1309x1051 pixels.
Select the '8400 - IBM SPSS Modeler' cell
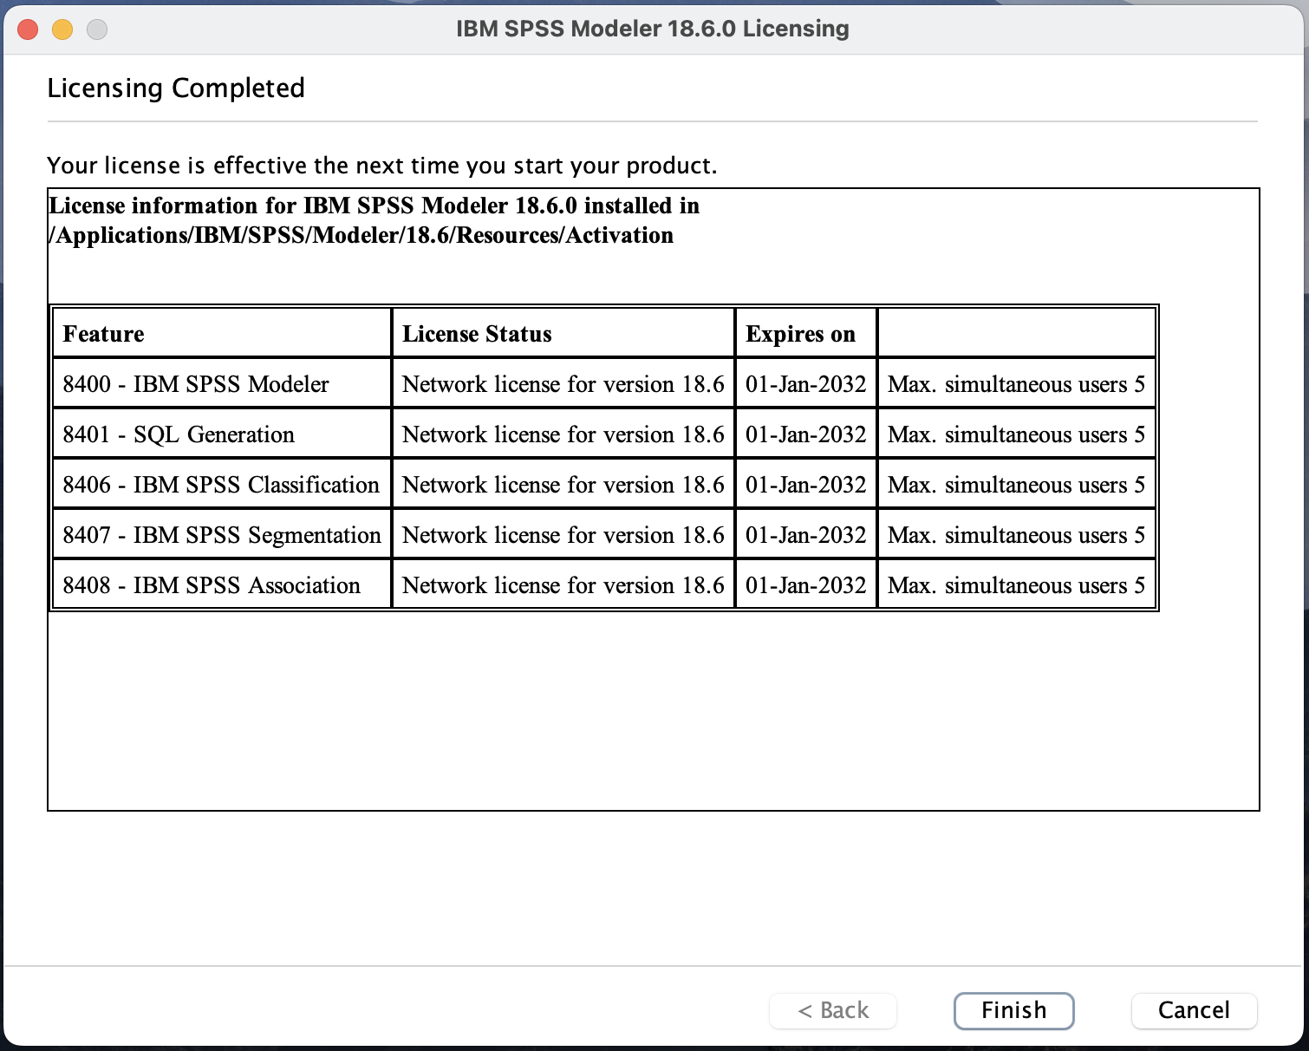tap(222, 384)
